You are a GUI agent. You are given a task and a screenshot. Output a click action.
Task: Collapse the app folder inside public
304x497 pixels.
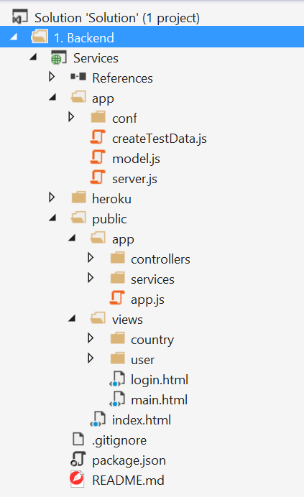[72, 238]
